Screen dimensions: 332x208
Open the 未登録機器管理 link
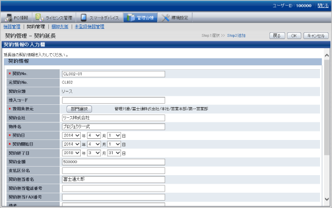[x=89, y=27]
